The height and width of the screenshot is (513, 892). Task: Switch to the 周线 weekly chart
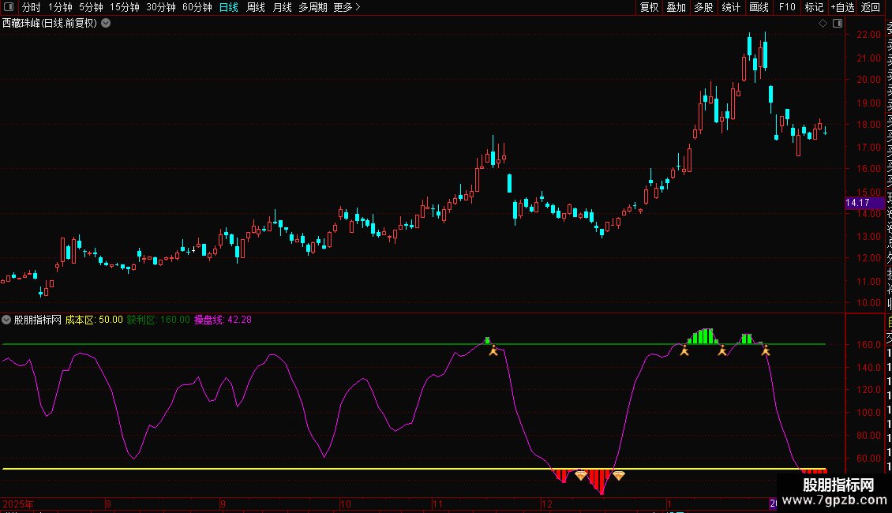pyautogui.click(x=256, y=7)
